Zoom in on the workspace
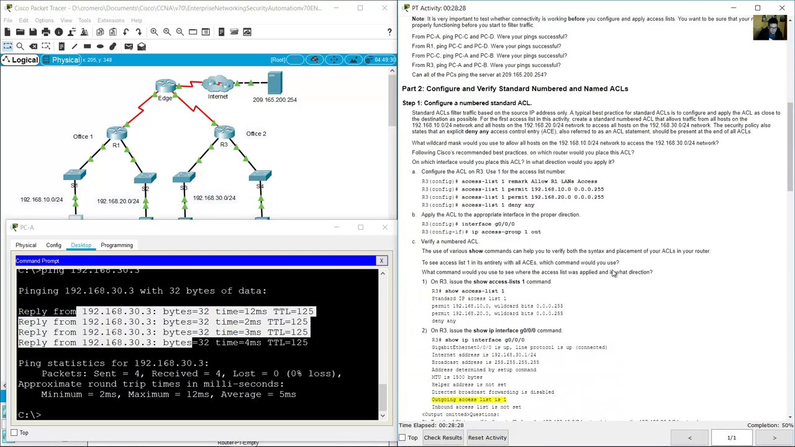Screen dimensions: 795x447 click(154, 32)
